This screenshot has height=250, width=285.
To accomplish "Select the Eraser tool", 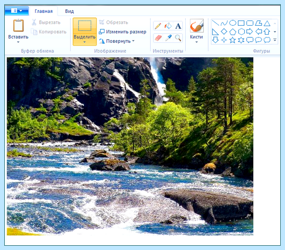I will [x=158, y=38].
